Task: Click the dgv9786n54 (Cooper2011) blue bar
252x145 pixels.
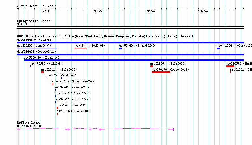Action: point(130,54)
